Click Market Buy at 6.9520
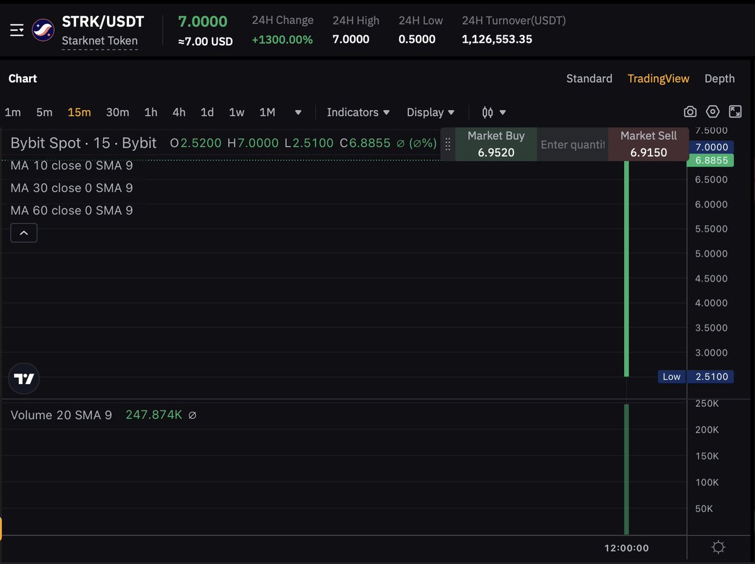This screenshot has height=564, width=755. (496, 144)
